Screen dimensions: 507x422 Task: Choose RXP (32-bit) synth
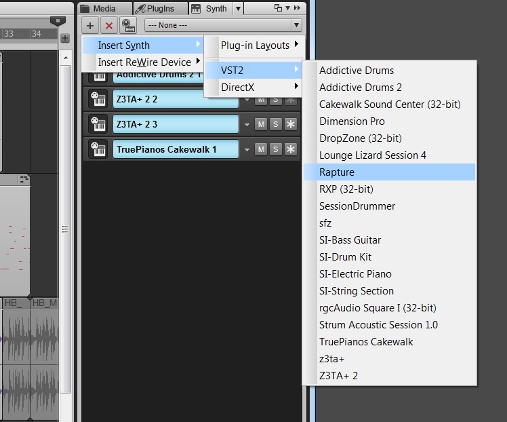pyautogui.click(x=389, y=189)
